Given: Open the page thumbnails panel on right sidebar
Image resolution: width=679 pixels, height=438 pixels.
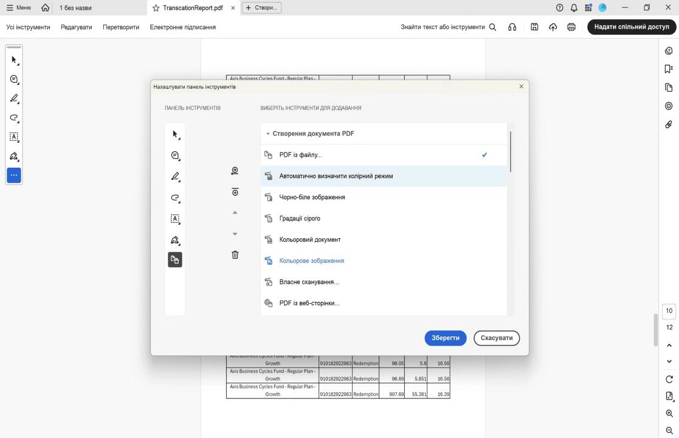Looking at the screenshot, I should 669,87.
